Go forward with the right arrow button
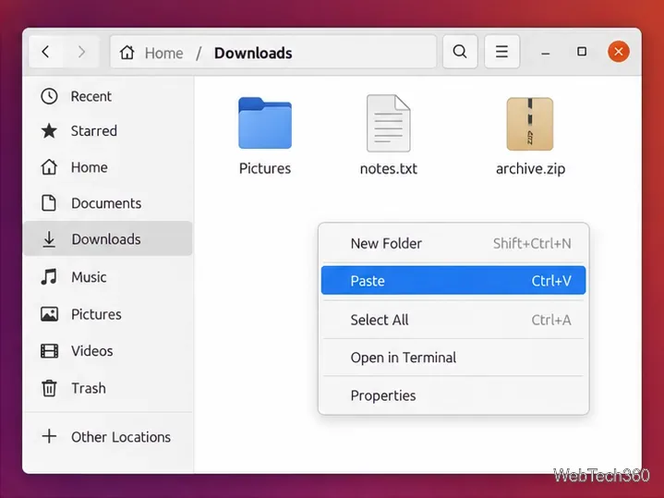Viewport: 664px width, 498px height. (81, 52)
